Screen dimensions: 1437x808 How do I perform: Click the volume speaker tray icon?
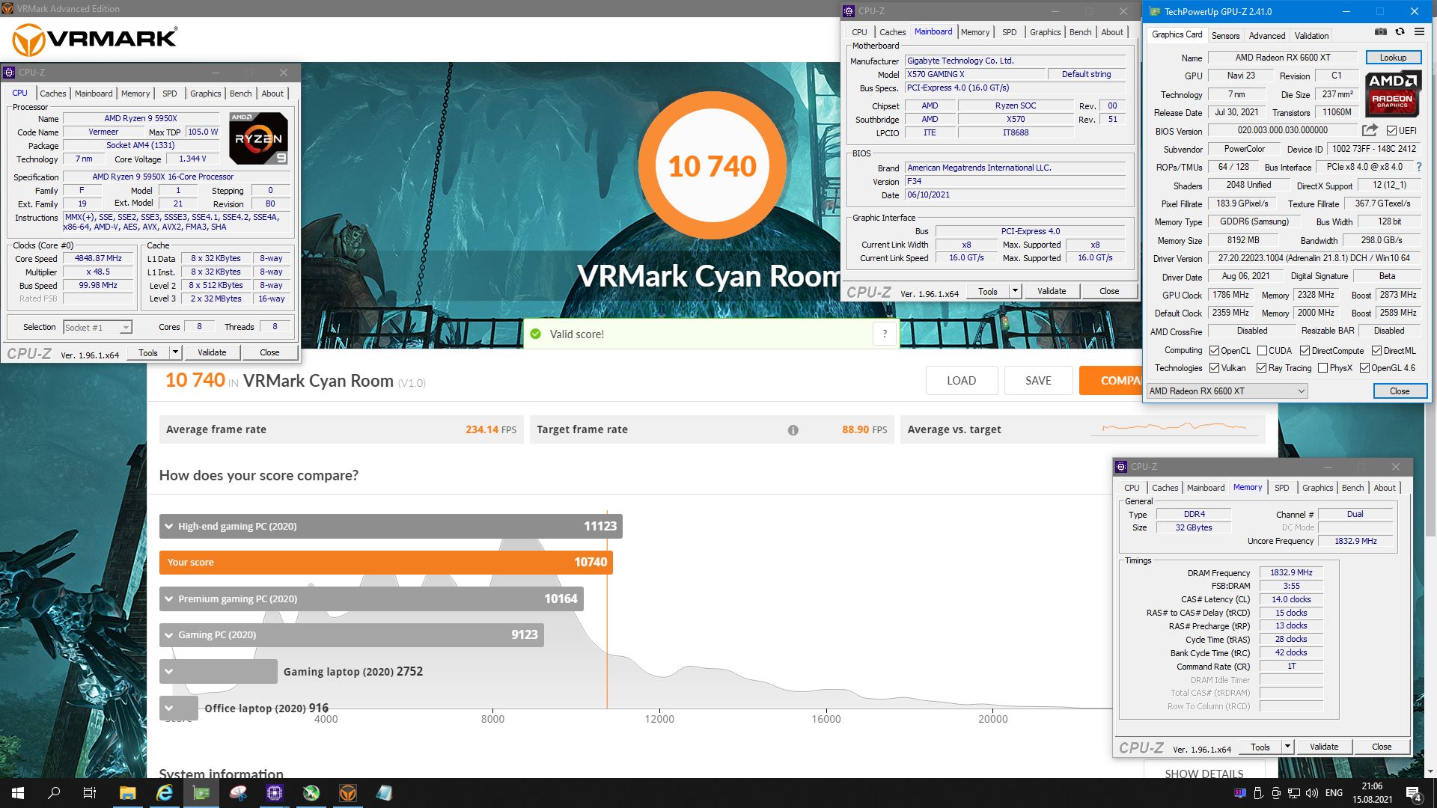tap(1312, 793)
